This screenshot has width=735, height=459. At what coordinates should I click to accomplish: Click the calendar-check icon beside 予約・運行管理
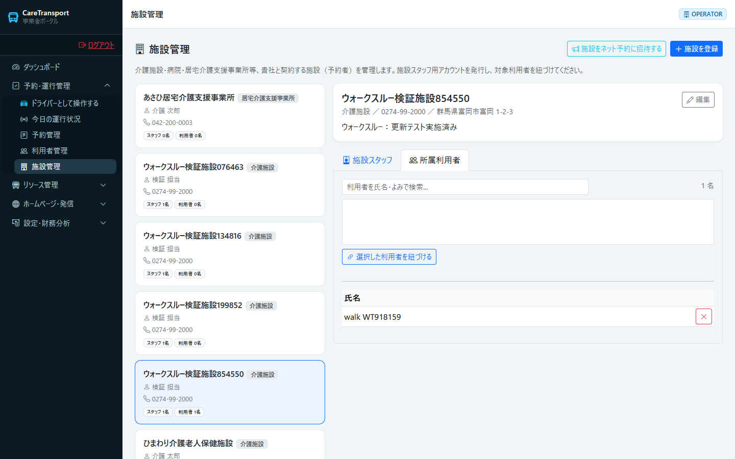click(x=16, y=86)
